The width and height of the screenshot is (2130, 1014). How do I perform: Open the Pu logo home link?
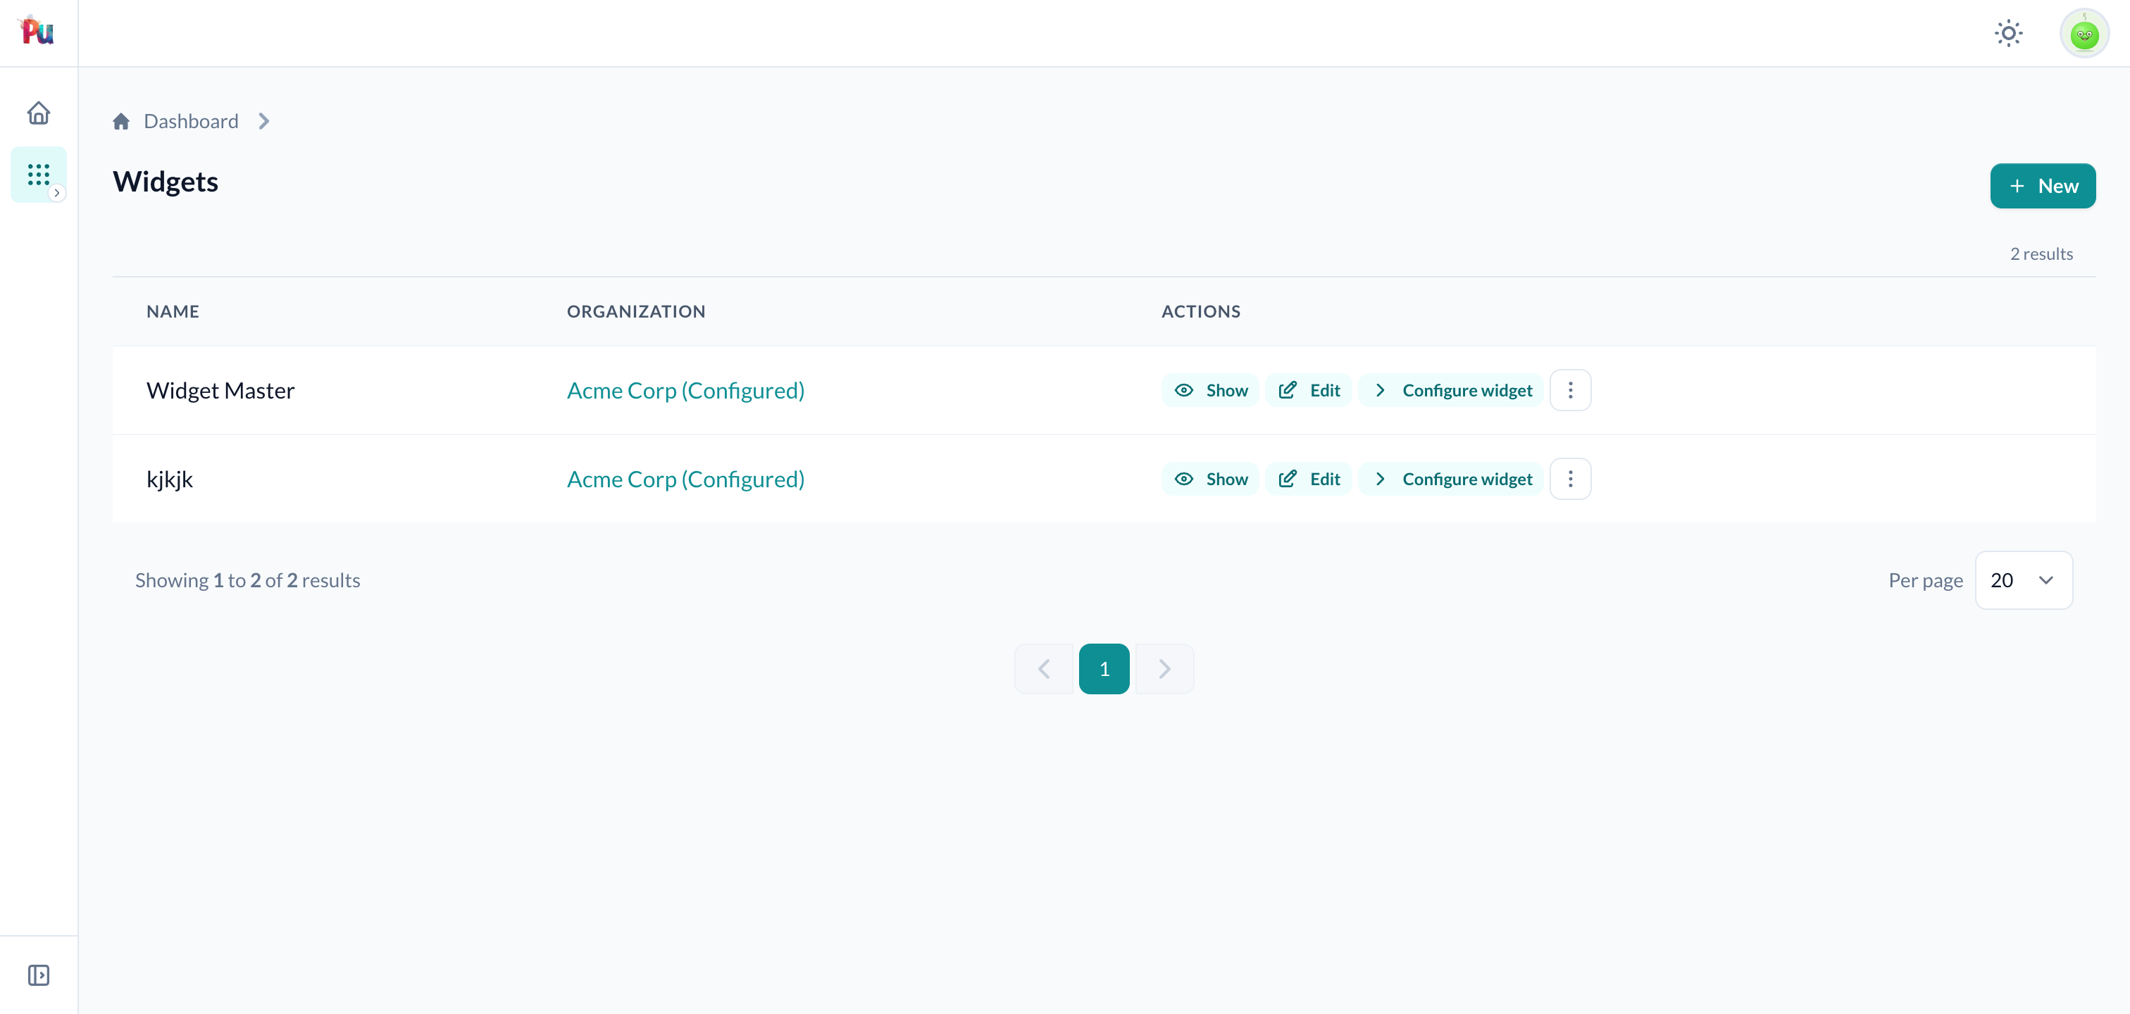(x=37, y=32)
